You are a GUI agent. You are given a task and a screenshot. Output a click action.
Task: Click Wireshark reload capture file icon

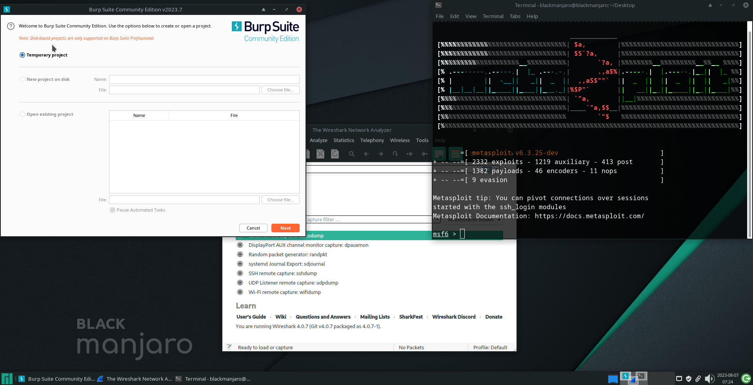coord(335,154)
